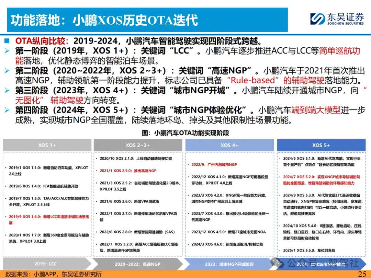
Task: Click the "2019：LCC" stage arrow
Action: [x=47, y=264]
